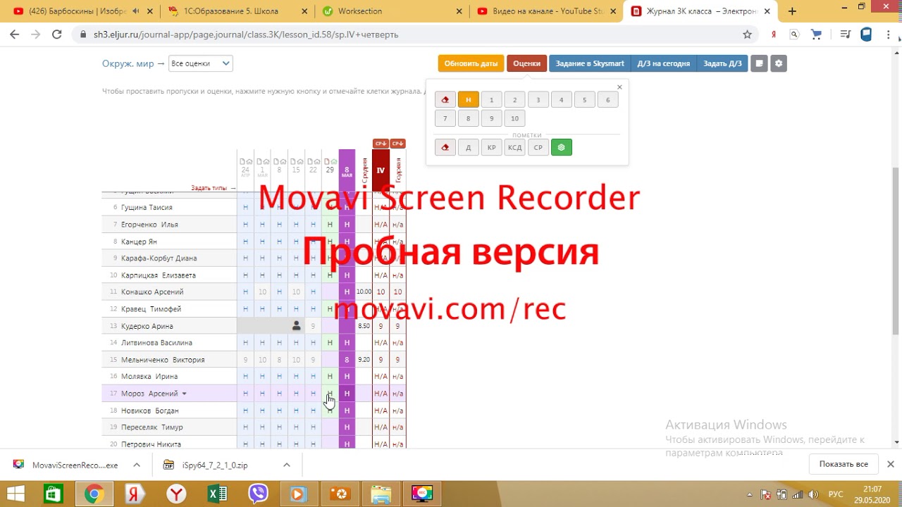
Task: Open a new browser tab
Action: point(792,11)
